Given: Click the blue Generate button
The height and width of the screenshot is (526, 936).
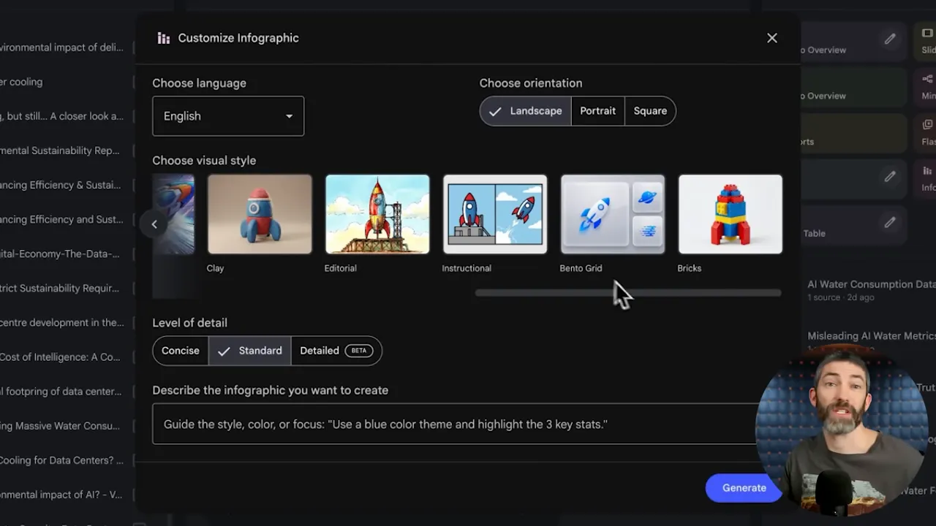Looking at the screenshot, I should pyautogui.click(x=744, y=488).
